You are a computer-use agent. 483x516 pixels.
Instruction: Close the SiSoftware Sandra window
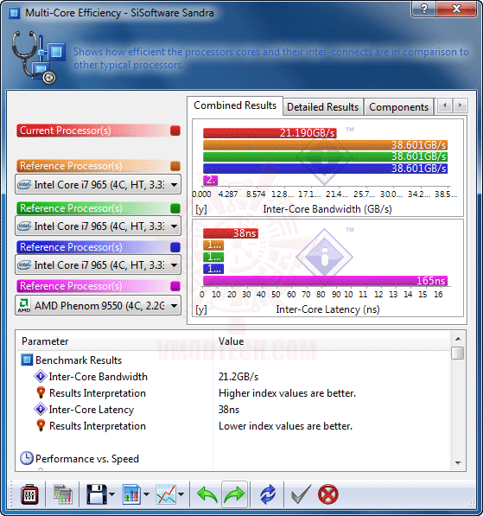point(456,9)
